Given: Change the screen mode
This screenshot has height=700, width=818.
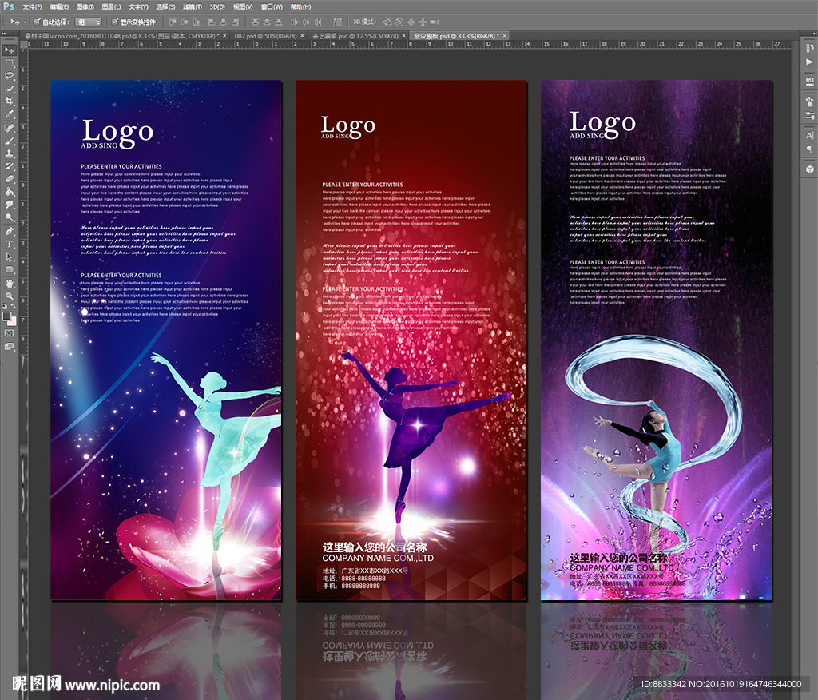Looking at the screenshot, I should tap(10, 346).
